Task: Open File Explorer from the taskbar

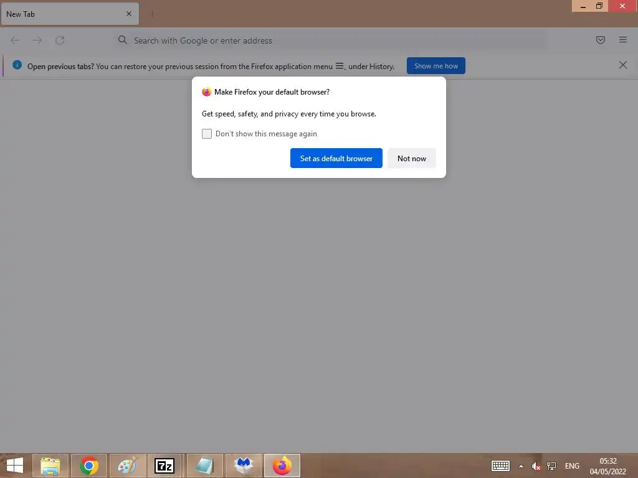Action: [50, 466]
